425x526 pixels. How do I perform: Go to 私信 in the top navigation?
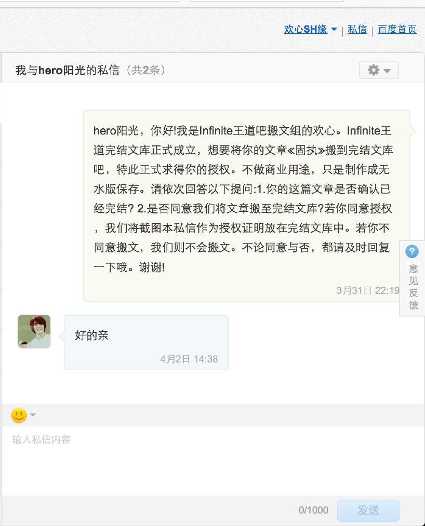click(x=357, y=29)
